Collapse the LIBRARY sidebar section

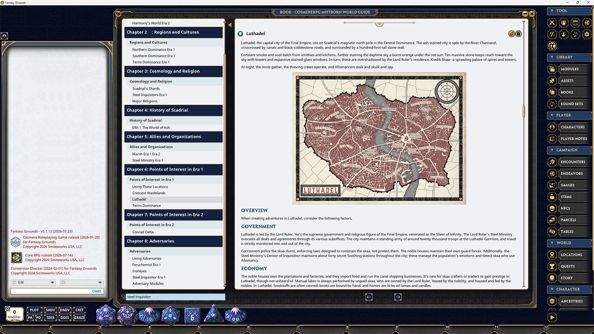pyautogui.click(x=569, y=57)
